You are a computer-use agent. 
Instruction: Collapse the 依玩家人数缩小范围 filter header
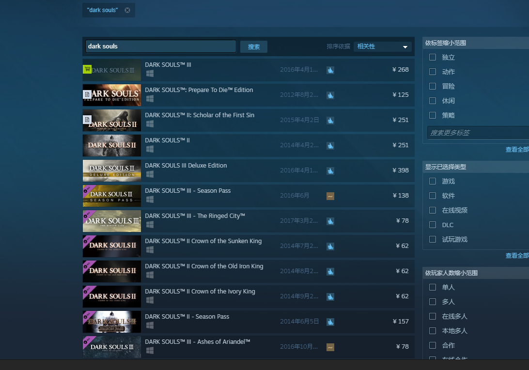click(x=476, y=273)
